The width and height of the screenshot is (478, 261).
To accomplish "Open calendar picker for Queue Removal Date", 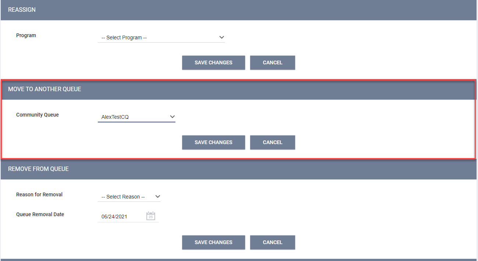I will [x=151, y=216].
